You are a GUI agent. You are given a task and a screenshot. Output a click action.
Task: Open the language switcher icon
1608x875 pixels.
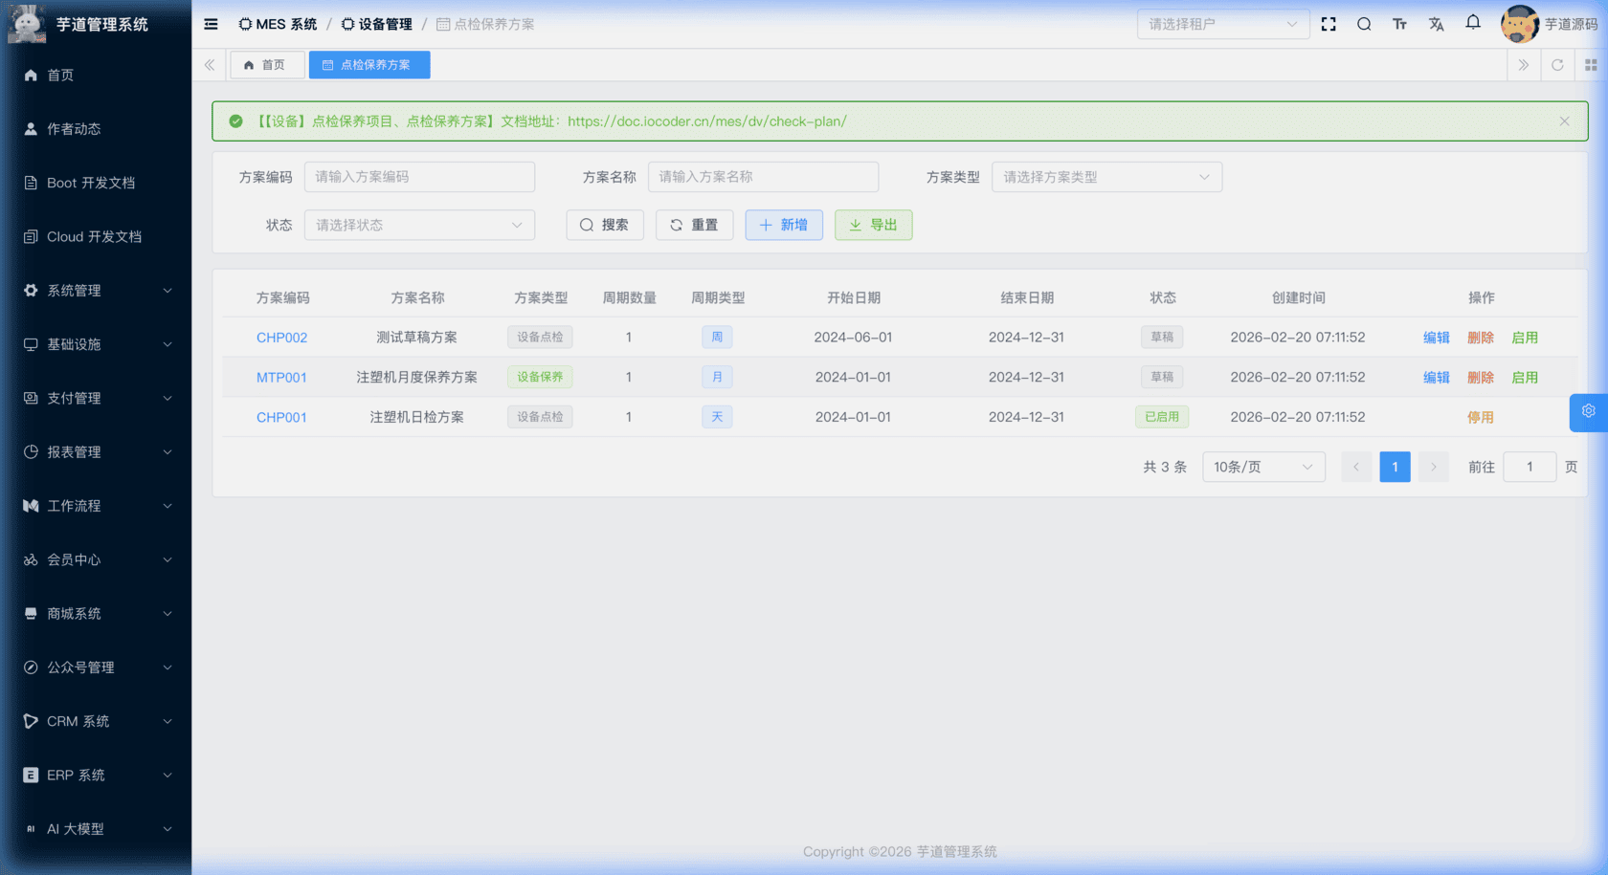[x=1436, y=24]
